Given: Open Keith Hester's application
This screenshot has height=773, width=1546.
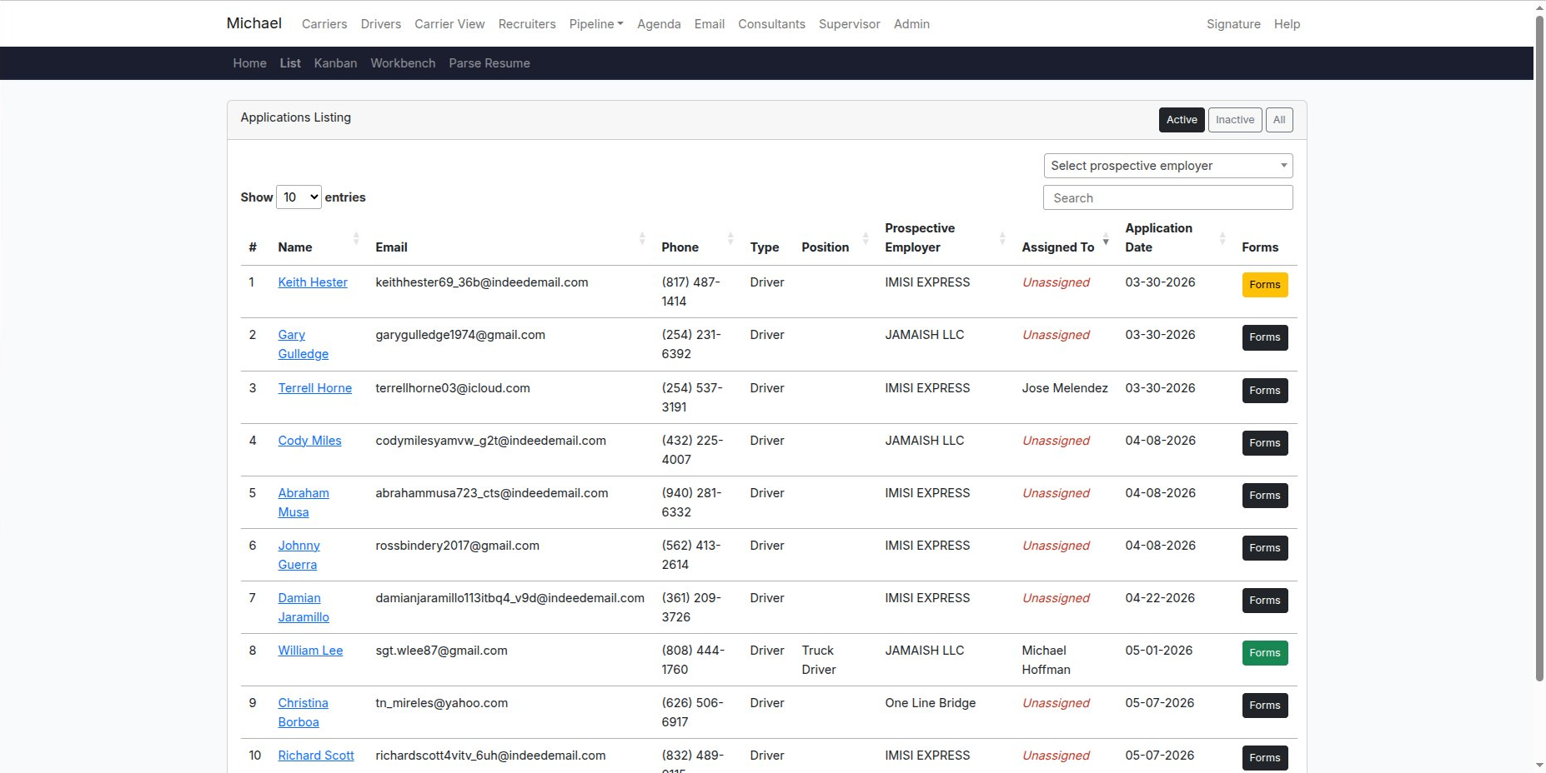Looking at the screenshot, I should pyautogui.click(x=313, y=282).
